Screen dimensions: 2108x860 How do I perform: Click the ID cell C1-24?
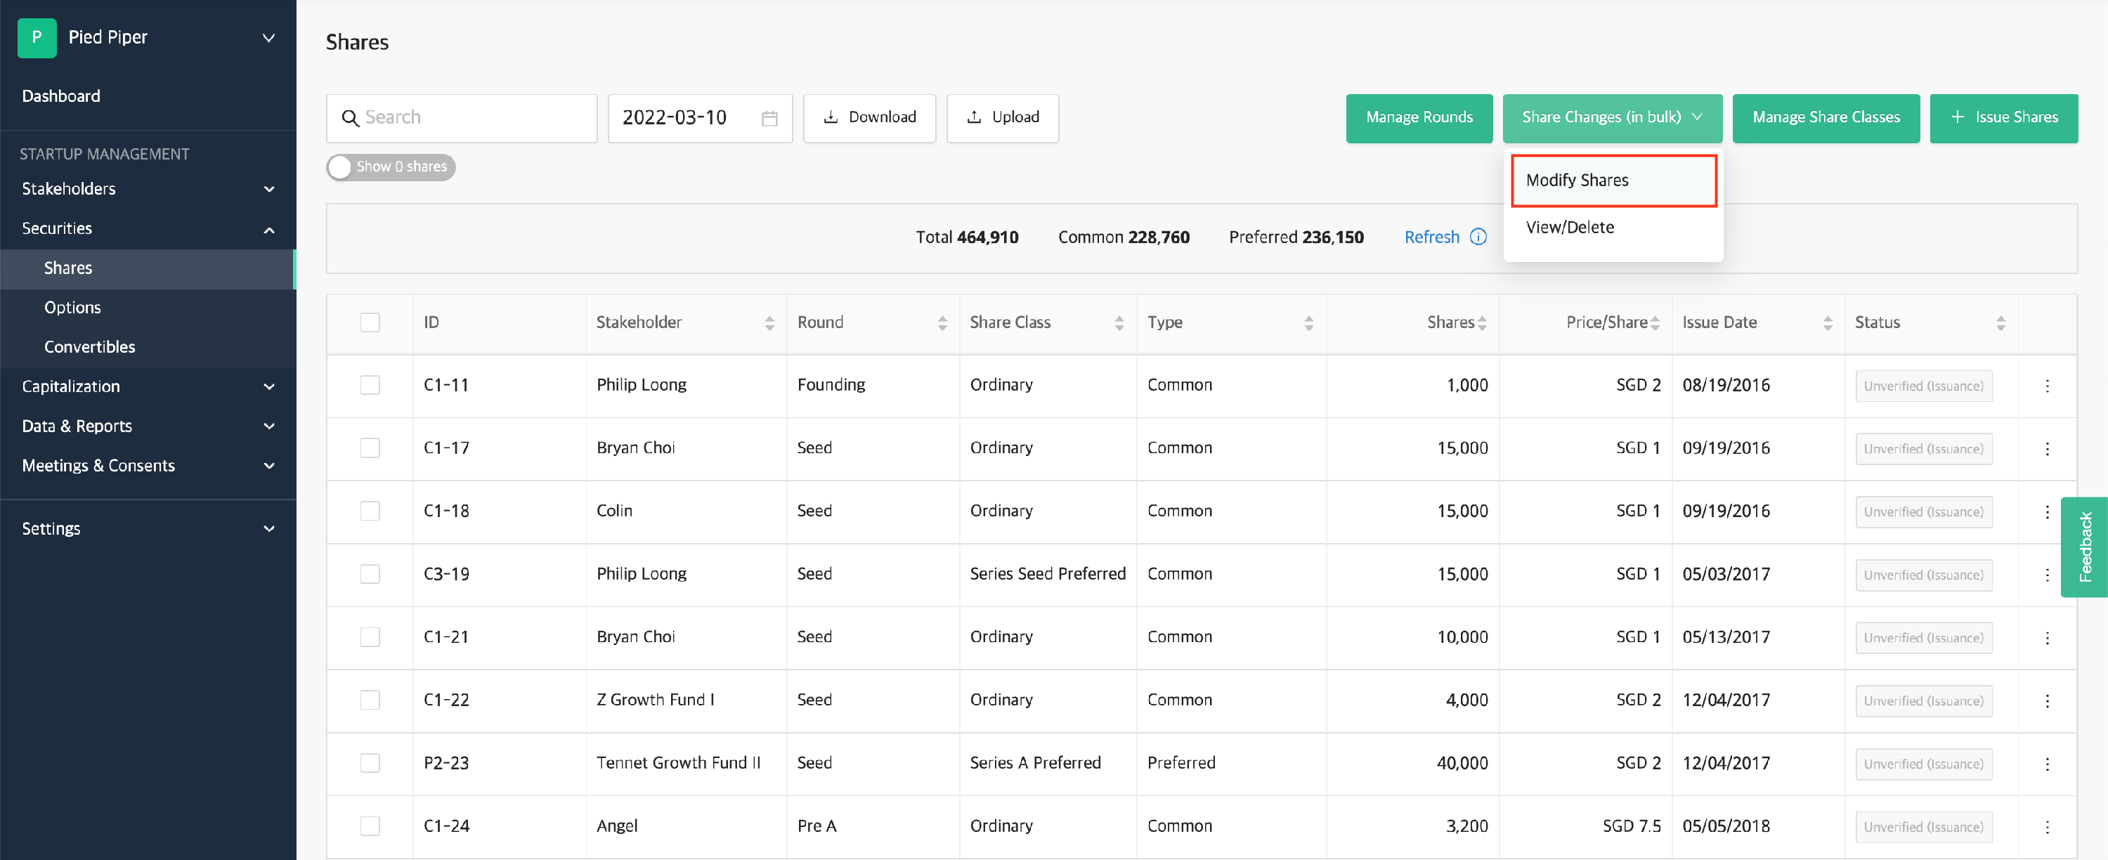[x=447, y=826]
